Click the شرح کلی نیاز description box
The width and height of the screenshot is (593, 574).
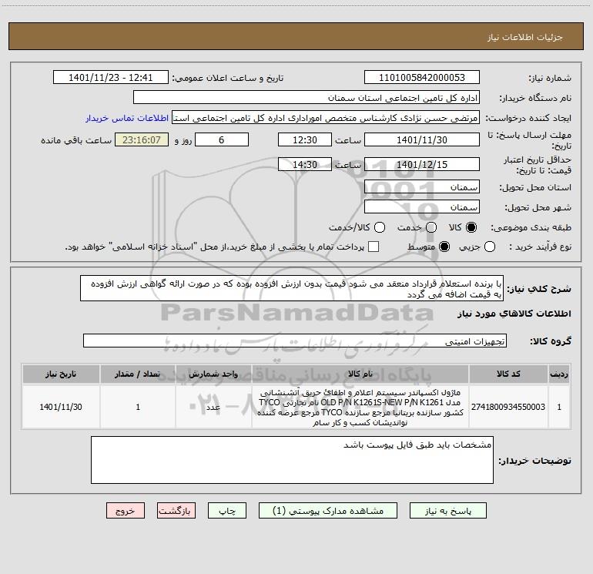[292, 289]
